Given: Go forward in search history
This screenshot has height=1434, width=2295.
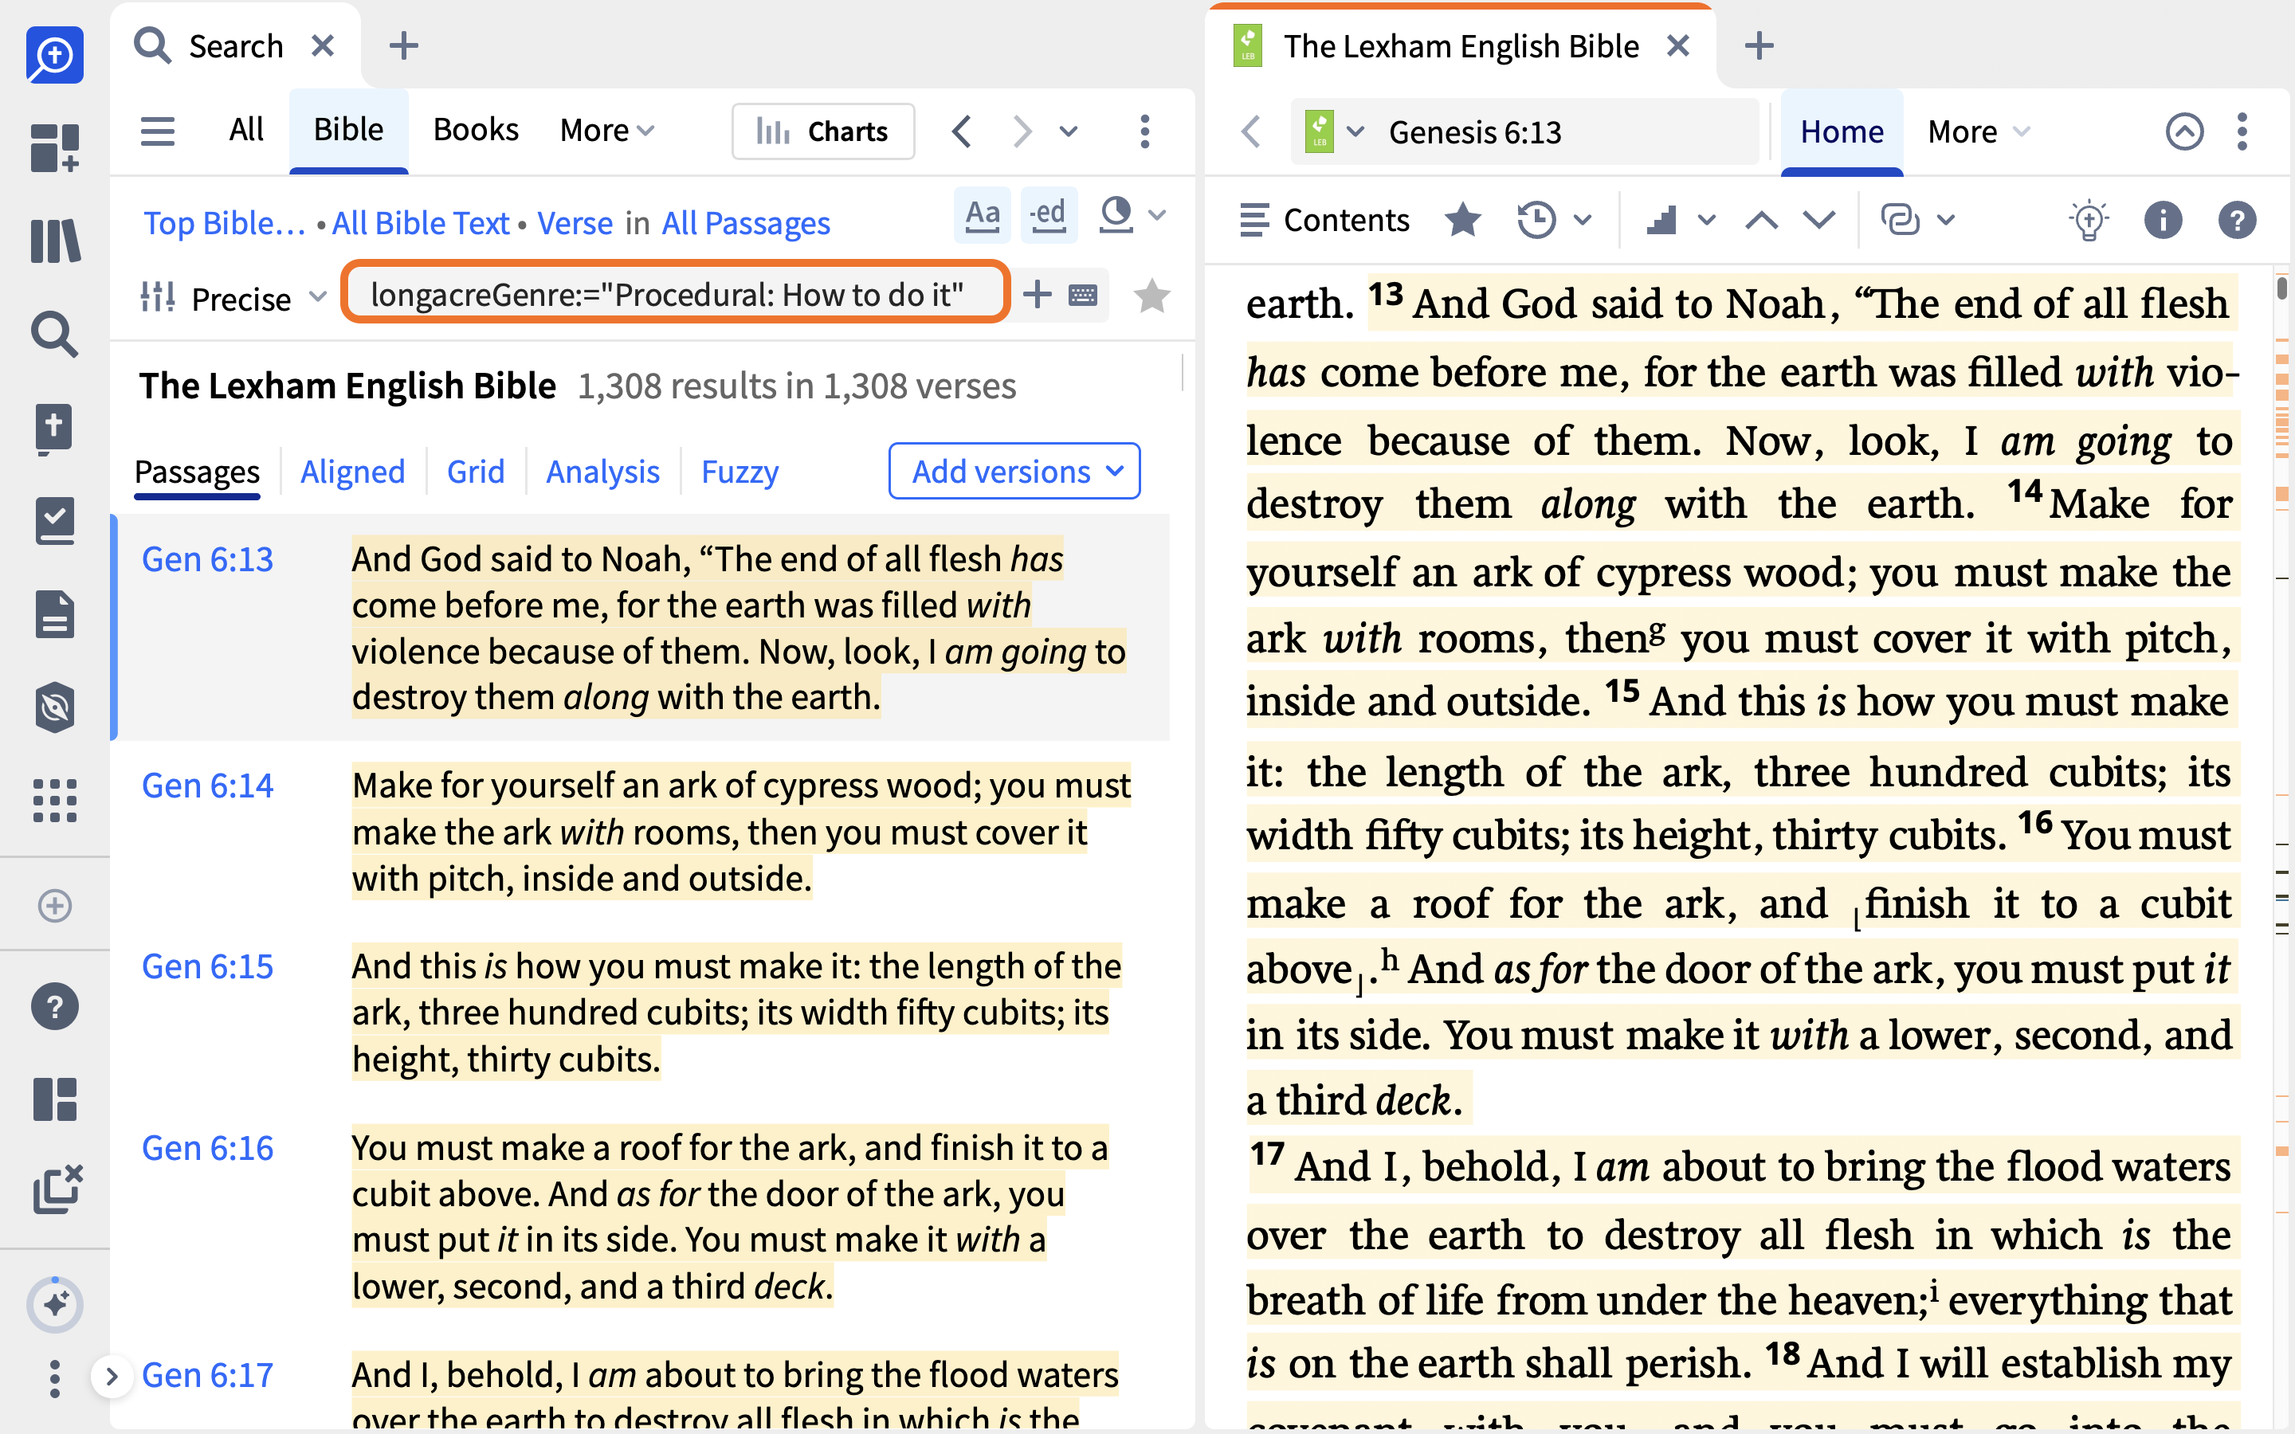Looking at the screenshot, I should point(1022,131).
